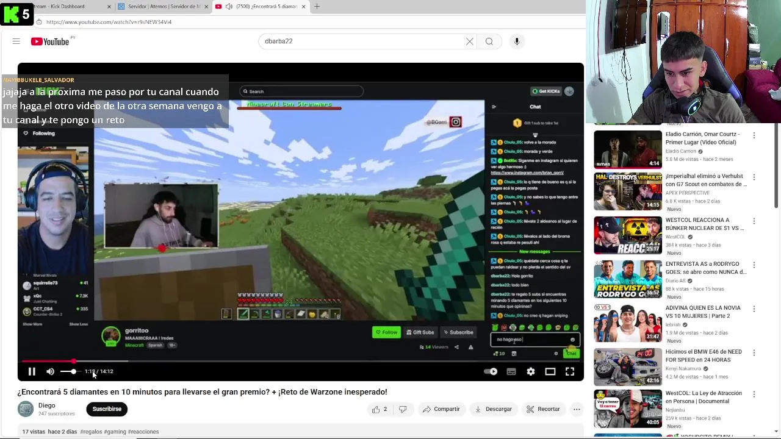Screen dimensions: 781x439
Task: Open the WestCOL Ley de Atracción thumbnail
Action: pos(628,409)
